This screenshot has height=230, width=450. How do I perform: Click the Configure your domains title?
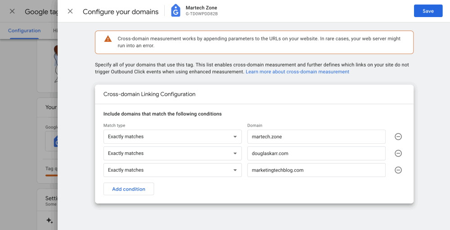click(121, 12)
